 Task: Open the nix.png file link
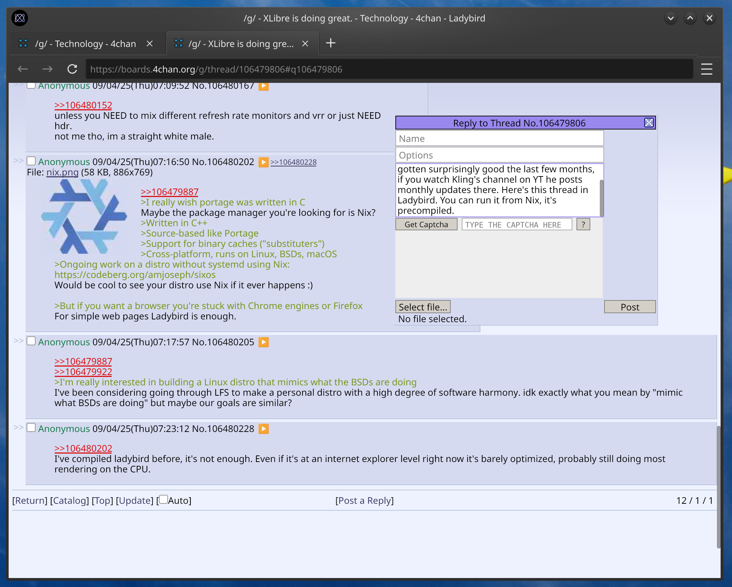62,172
